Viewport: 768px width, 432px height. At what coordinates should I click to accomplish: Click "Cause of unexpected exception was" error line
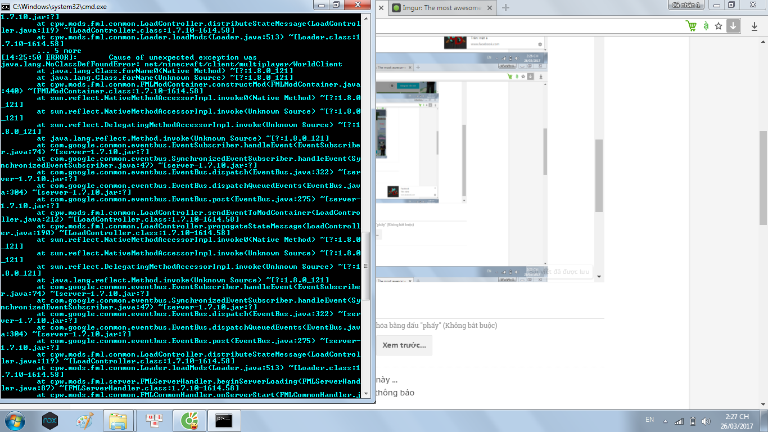tap(182, 57)
